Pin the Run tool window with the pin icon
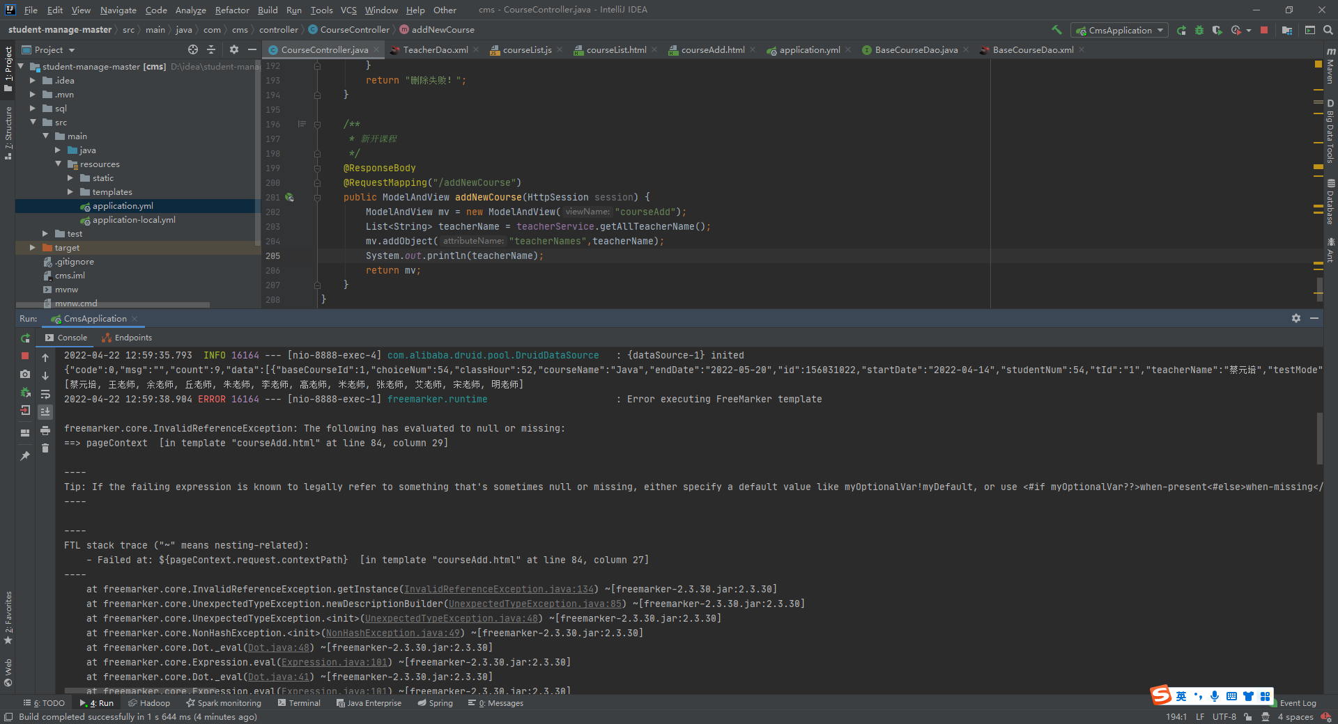This screenshot has width=1338, height=724. point(25,454)
